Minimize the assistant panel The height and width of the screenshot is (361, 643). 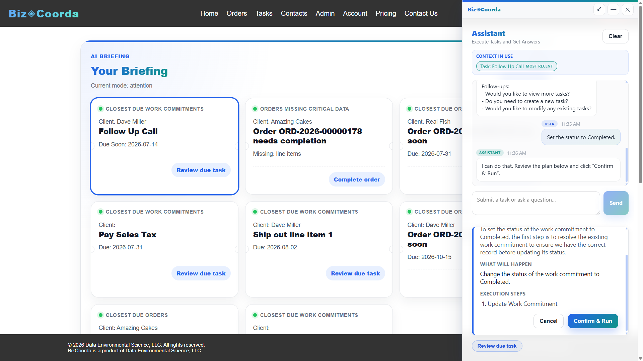(613, 9)
